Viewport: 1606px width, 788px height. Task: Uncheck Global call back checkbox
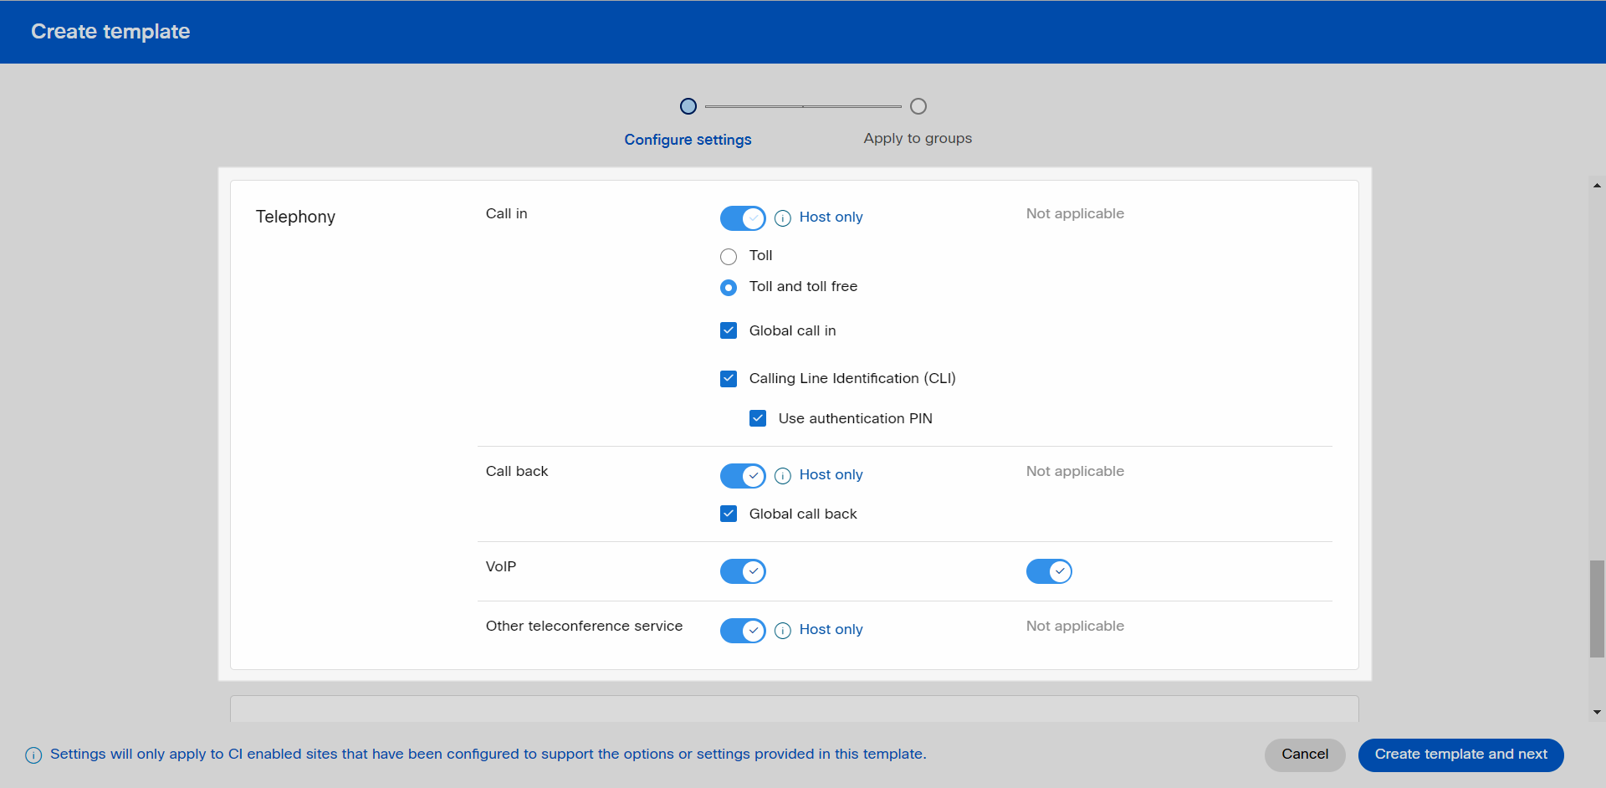coord(729,514)
